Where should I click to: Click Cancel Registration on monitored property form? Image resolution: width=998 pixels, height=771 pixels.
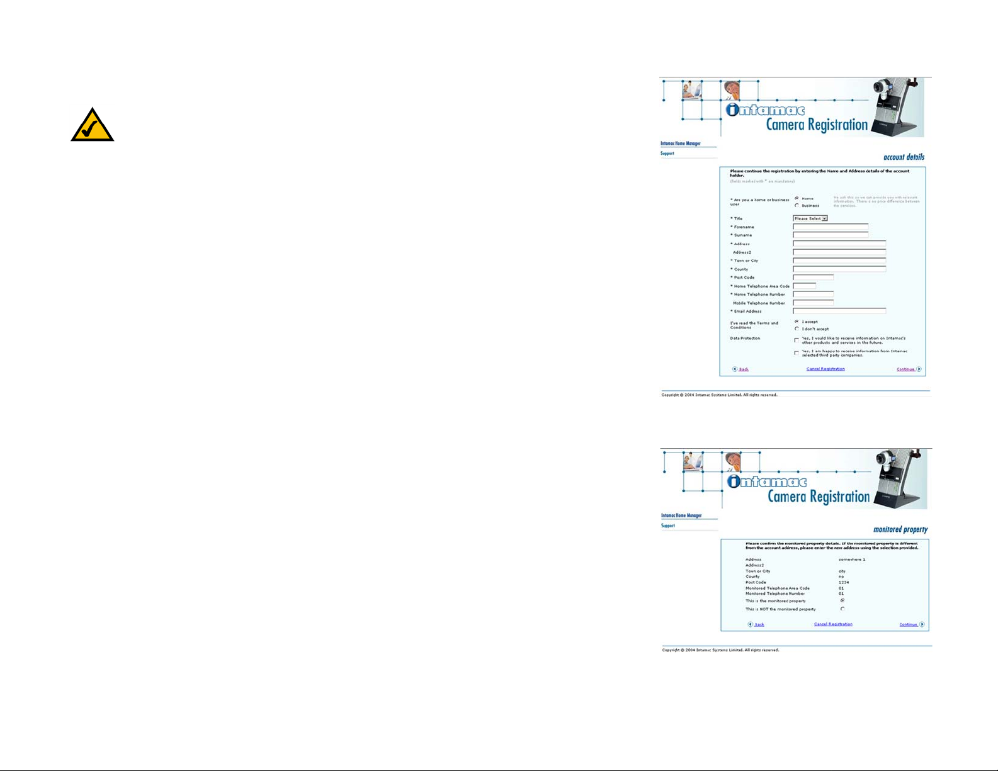pos(833,624)
